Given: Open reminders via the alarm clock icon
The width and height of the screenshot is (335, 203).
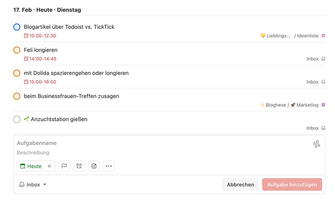Looking at the screenshot, I should coord(79,166).
